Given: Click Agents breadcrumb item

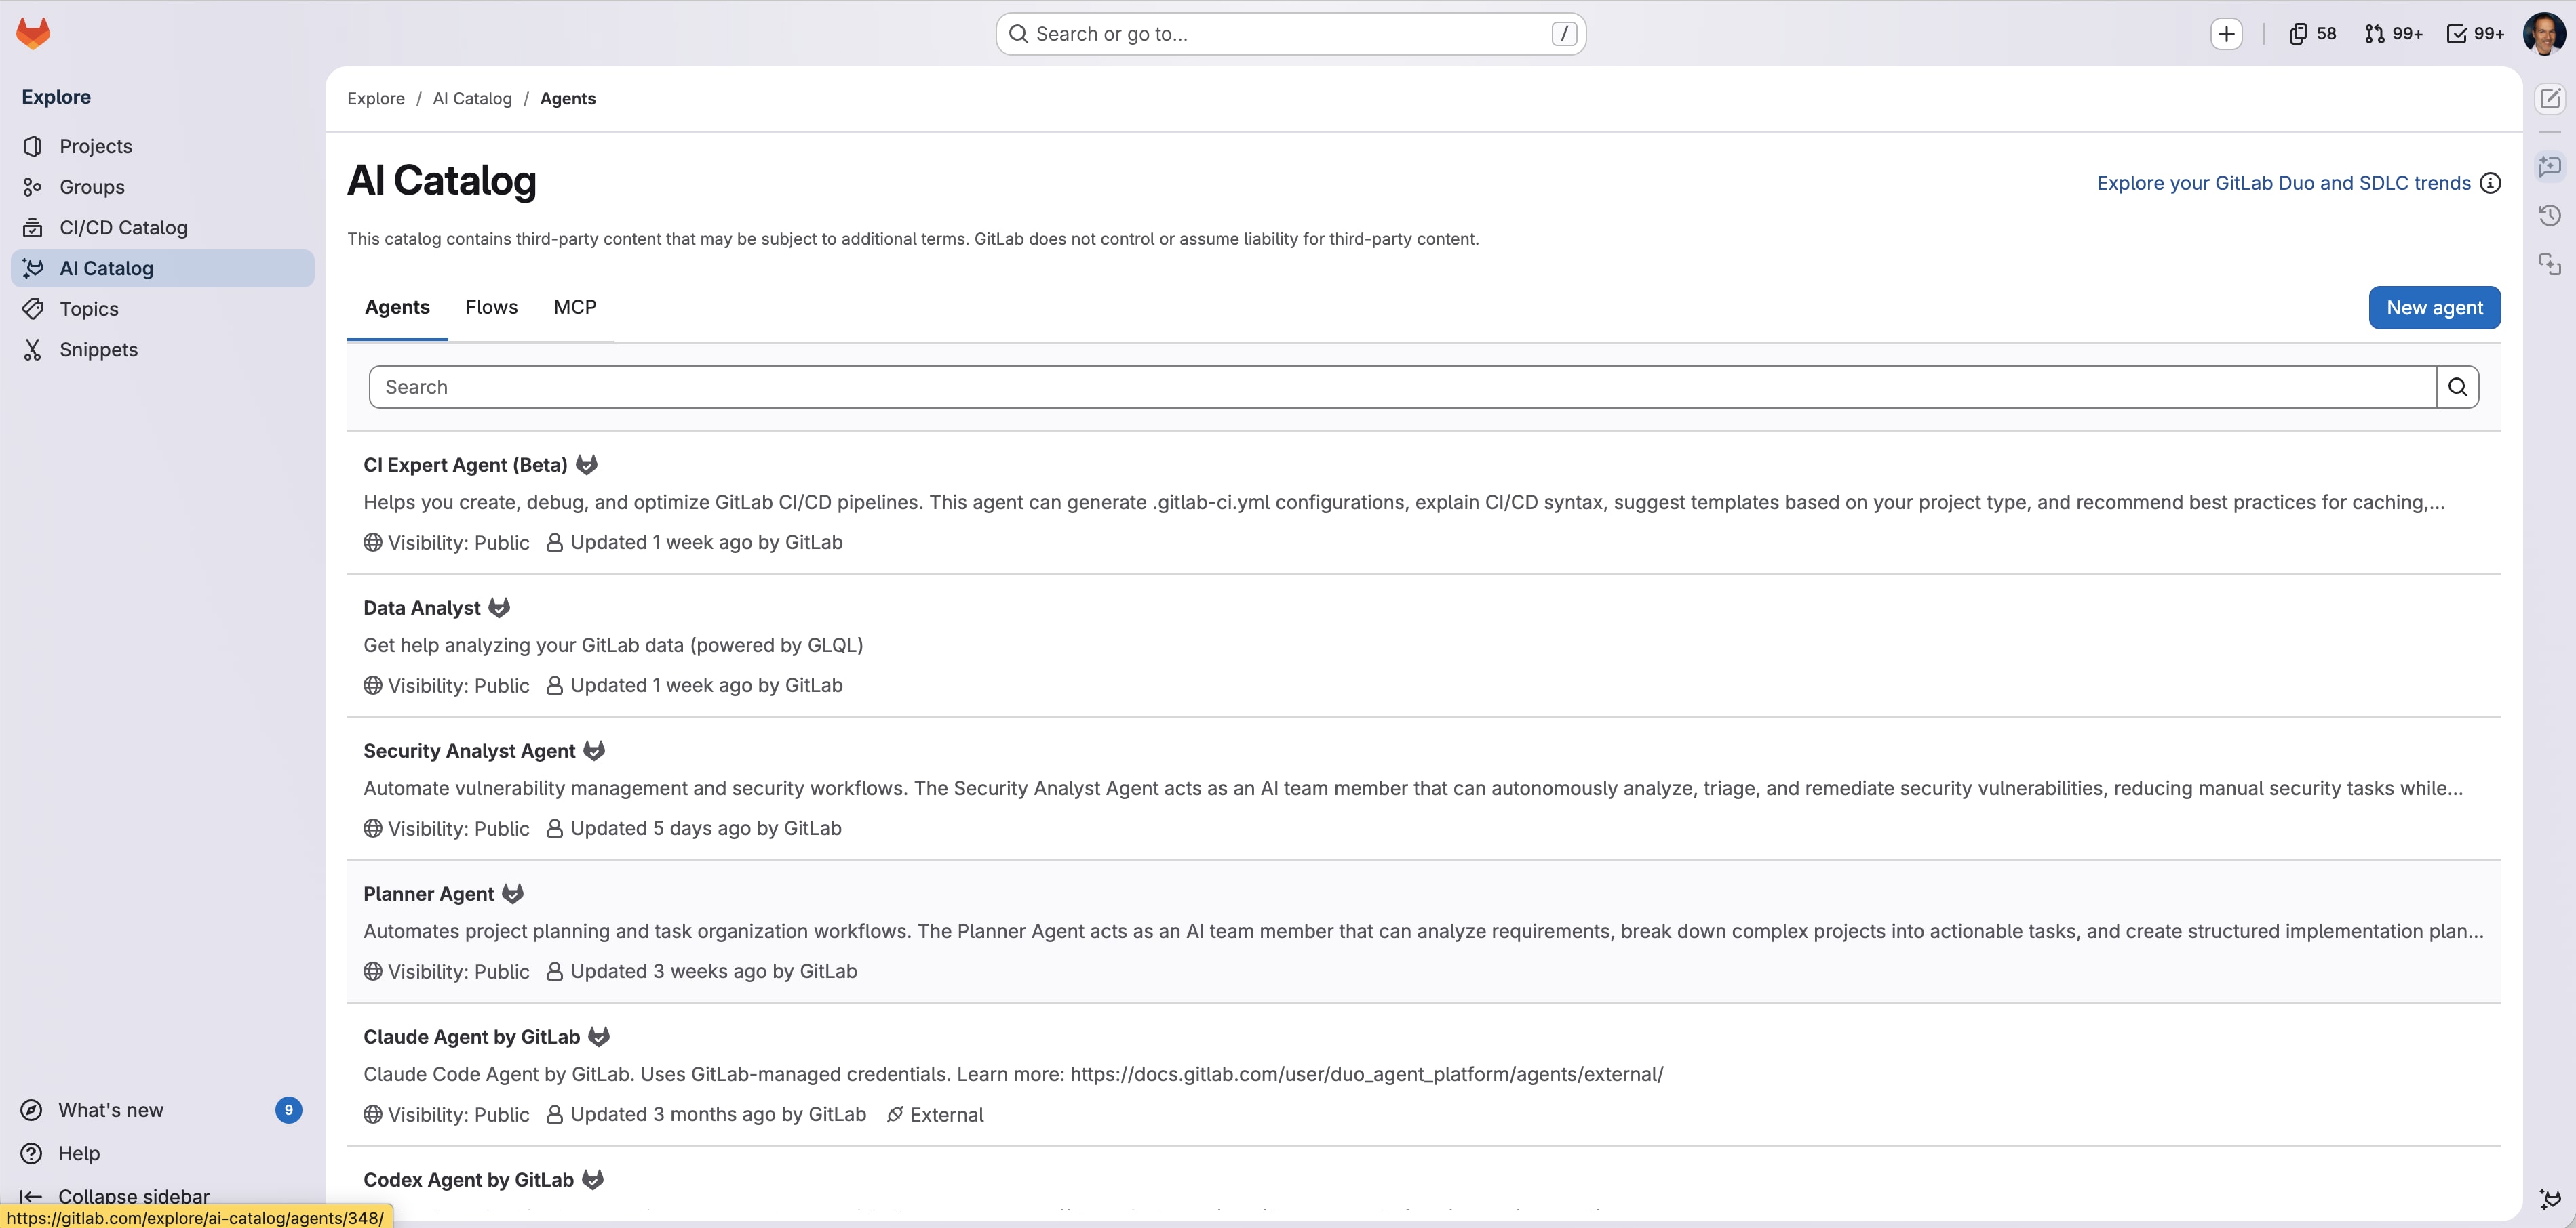Looking at the screenshot, I should coord(568,98).
